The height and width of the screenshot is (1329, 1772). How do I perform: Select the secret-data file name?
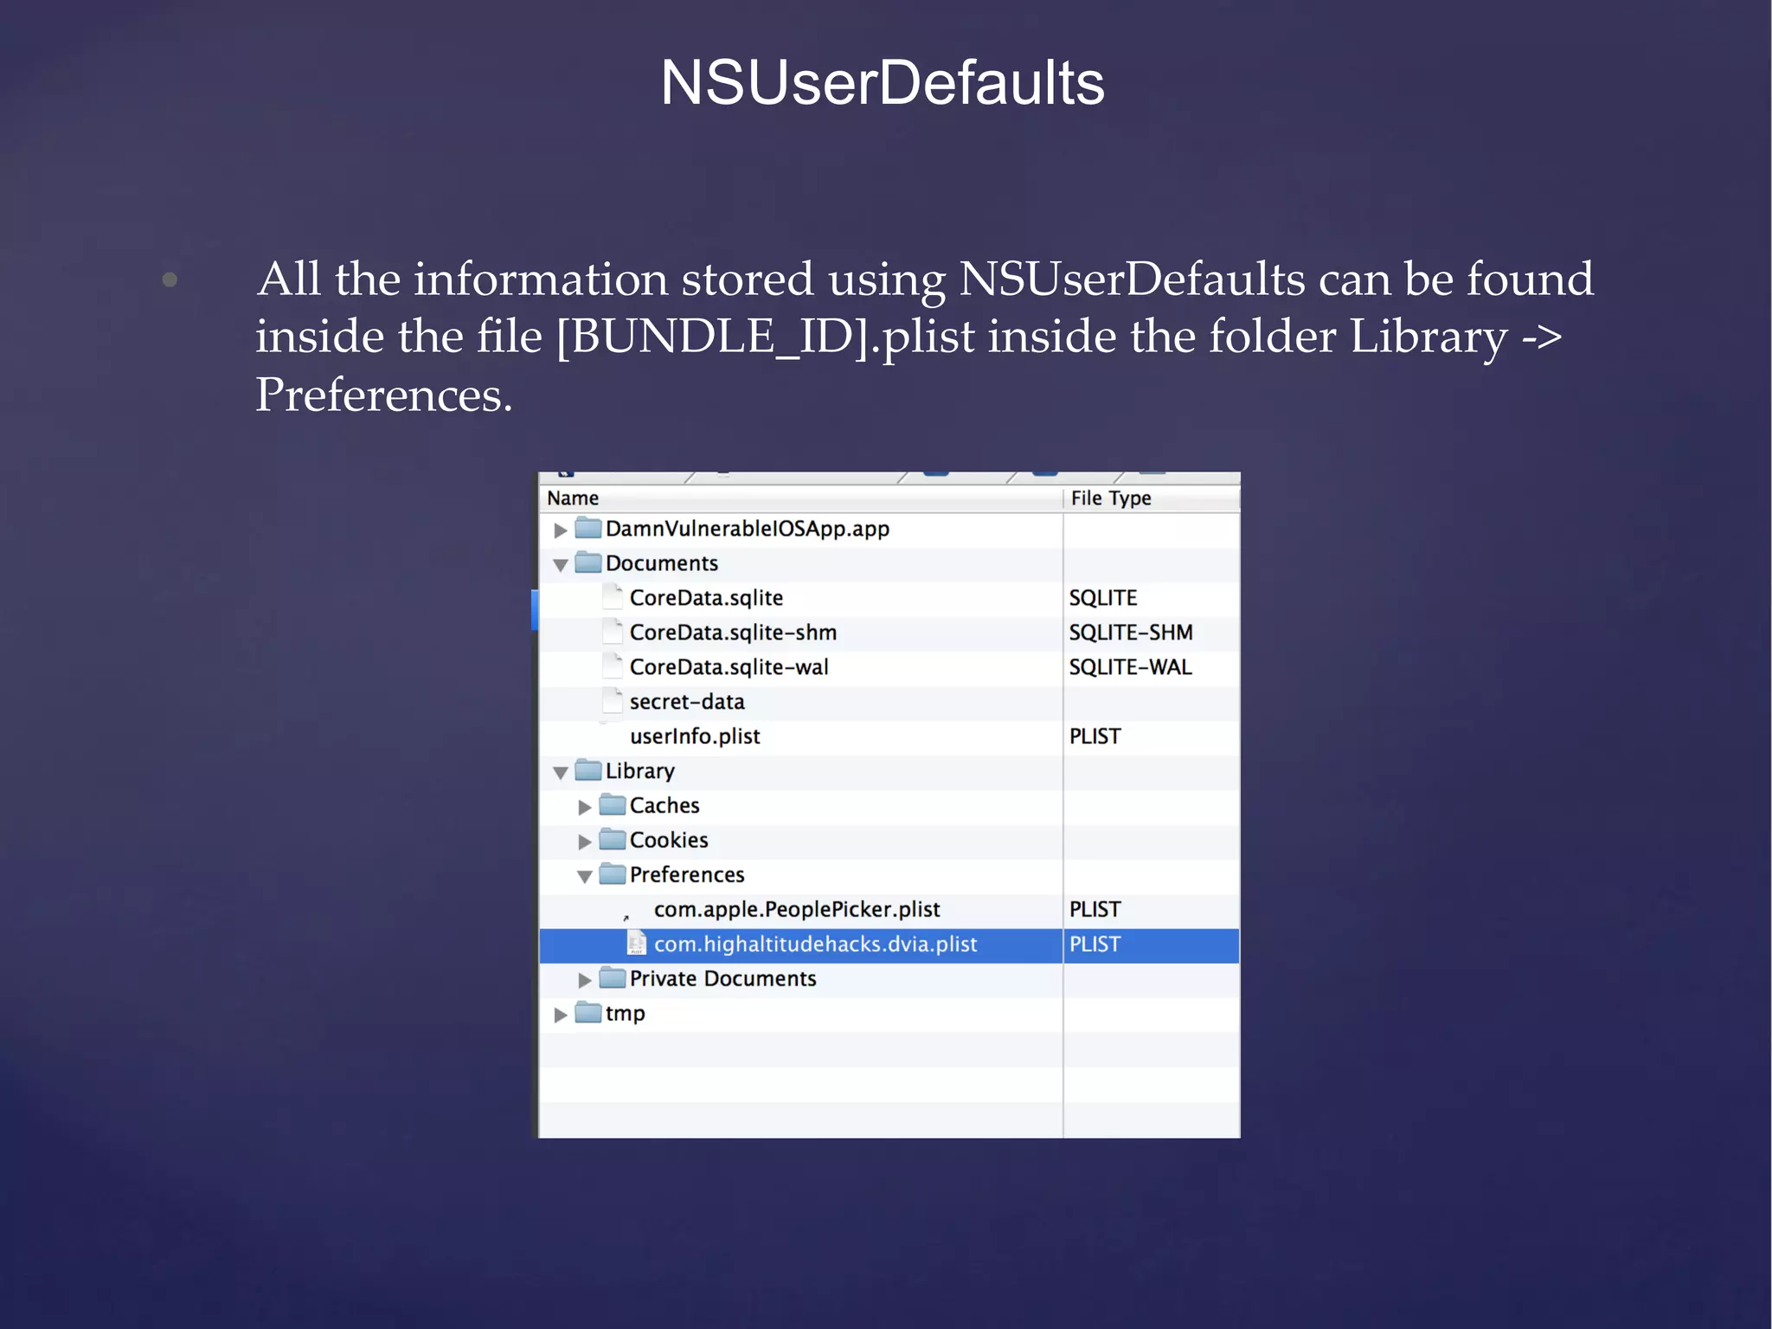click(687, 702)
